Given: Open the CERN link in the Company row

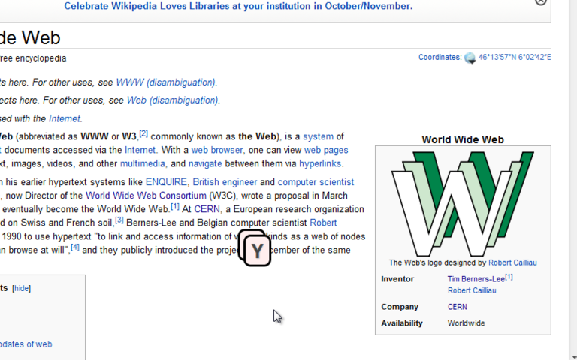Looking at the screenshot, I should click(457, 307).
